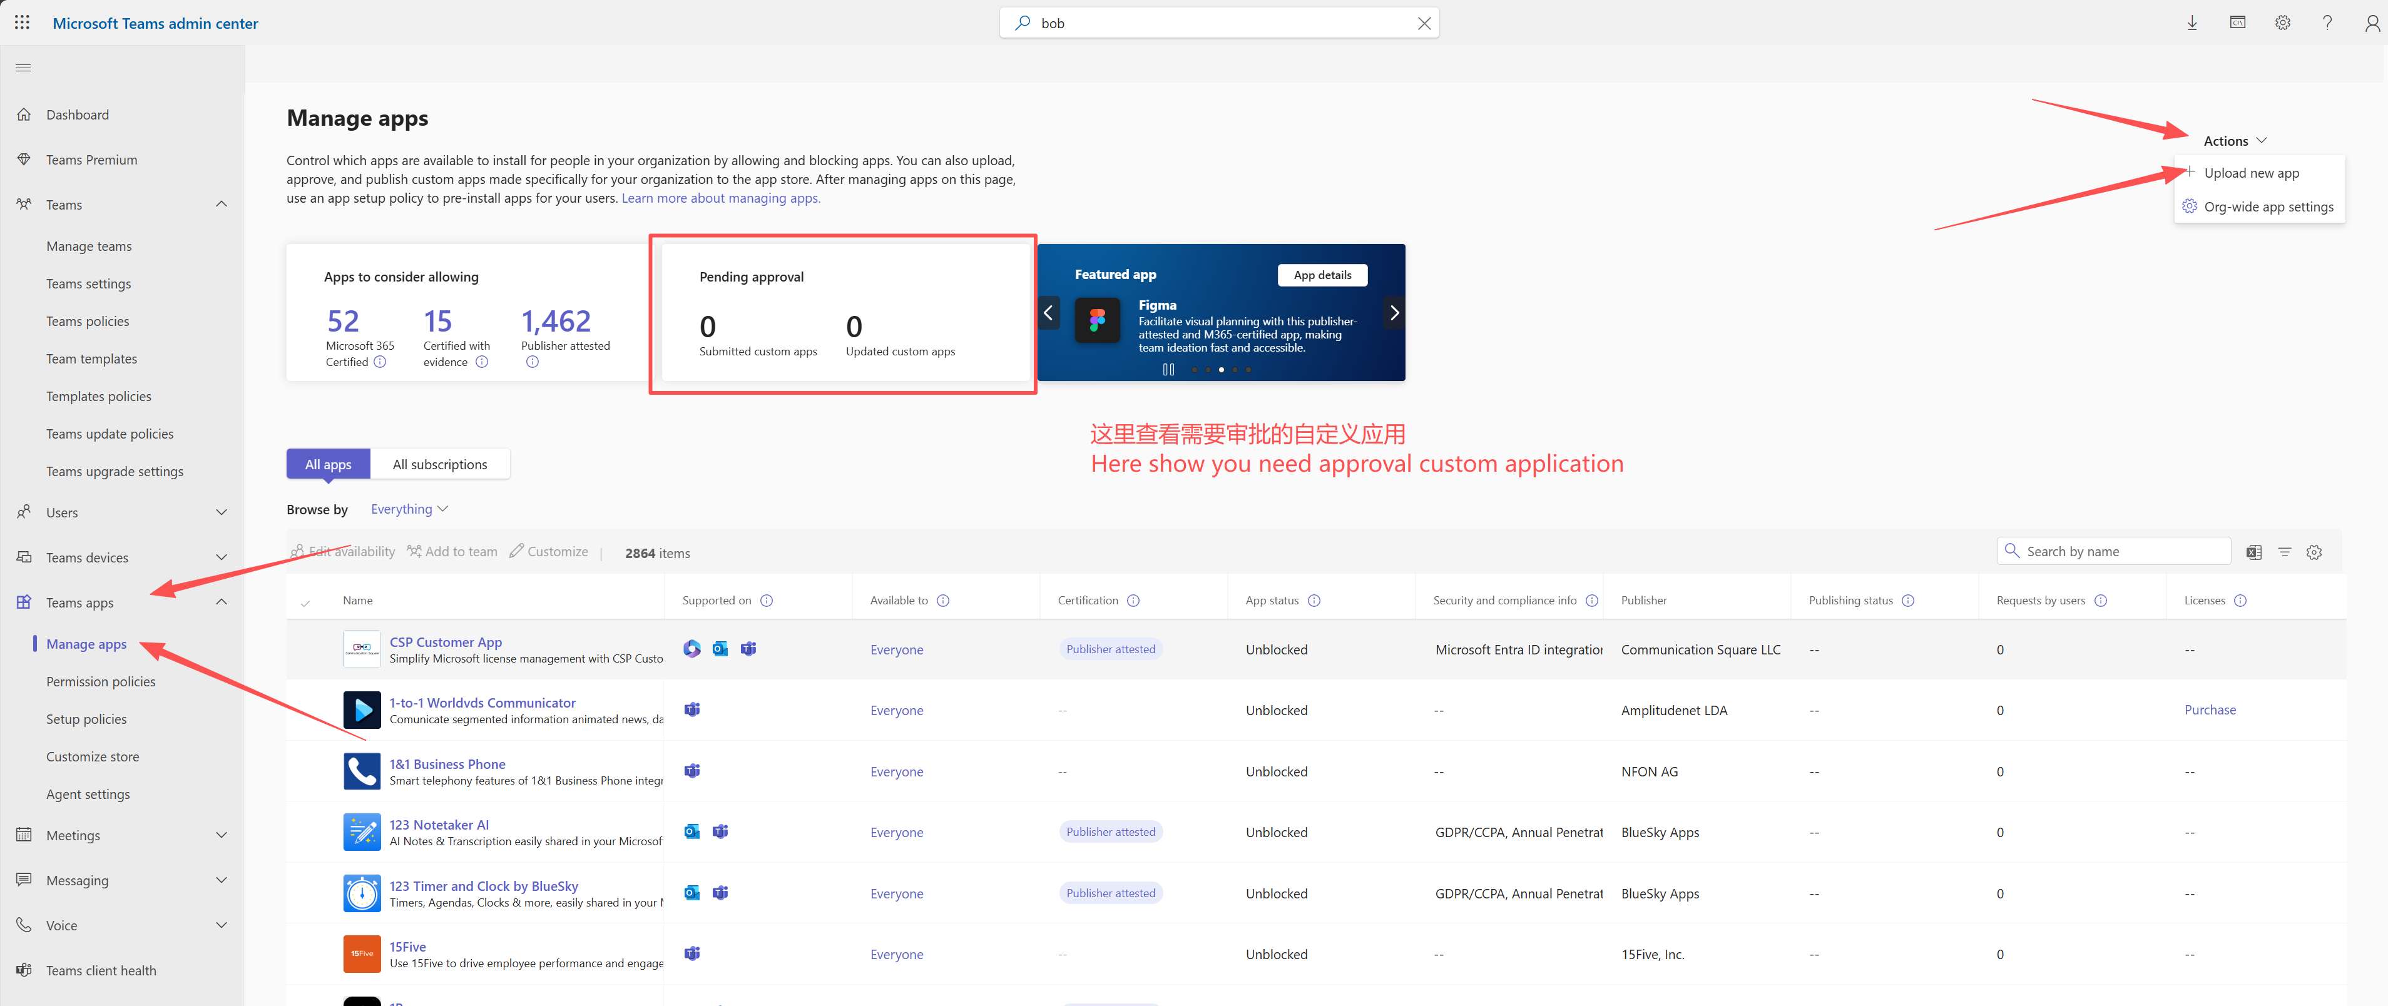2388x1006 pixels.
Task: Click the filter icon above table
Action: 2284,552
